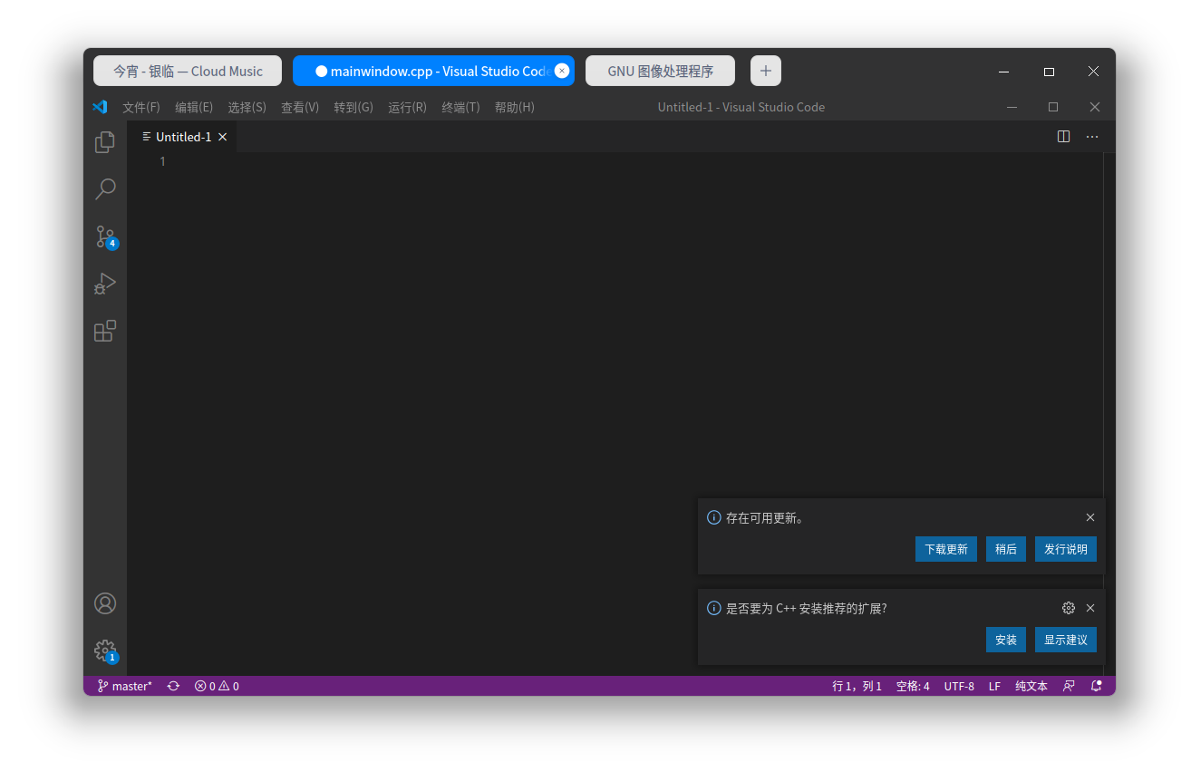Open Source Control view with 4 changes
This screenshot has width=1191, height=771.
point(105,236)
